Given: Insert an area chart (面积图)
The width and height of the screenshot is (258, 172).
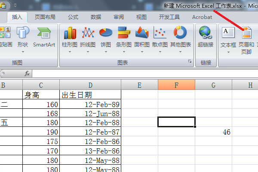Looking at the screenshot, I should [x=142, y=38].
